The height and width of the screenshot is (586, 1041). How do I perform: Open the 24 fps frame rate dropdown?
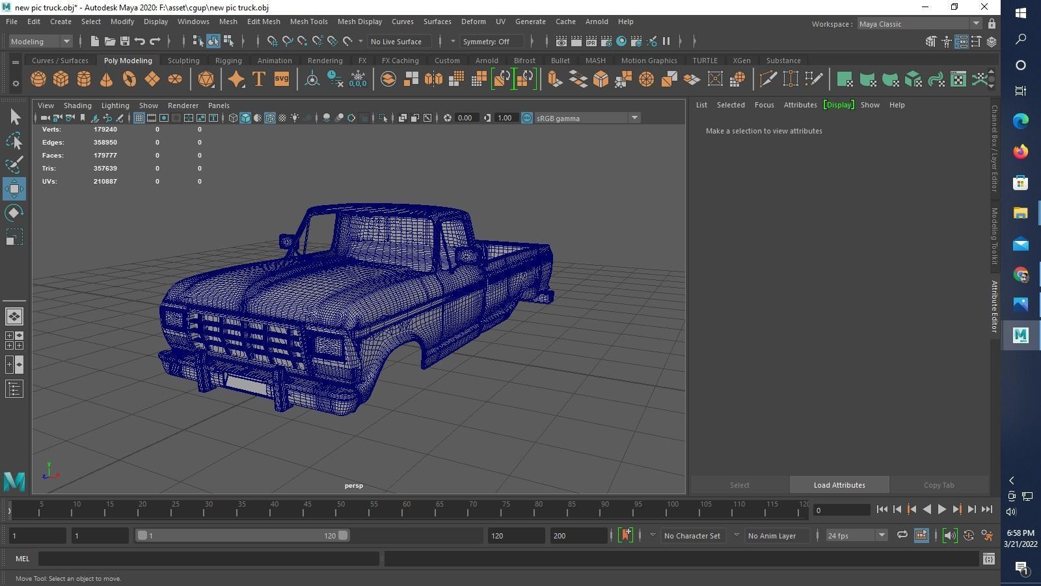pos(856,535)
